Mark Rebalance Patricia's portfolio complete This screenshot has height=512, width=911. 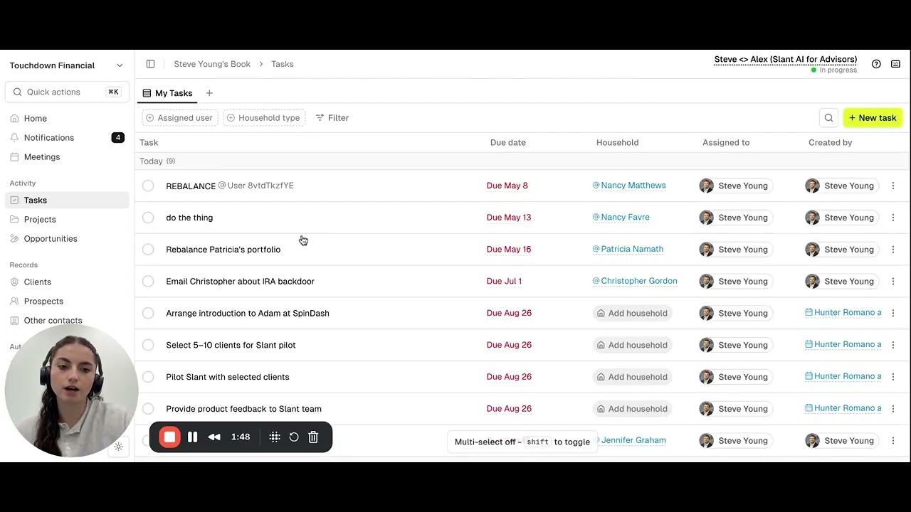pyautogui.click(x=148, y=250)
